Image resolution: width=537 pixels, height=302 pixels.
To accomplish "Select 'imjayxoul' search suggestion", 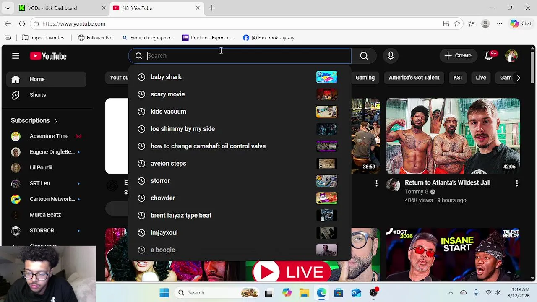I will tap(240, 233).
